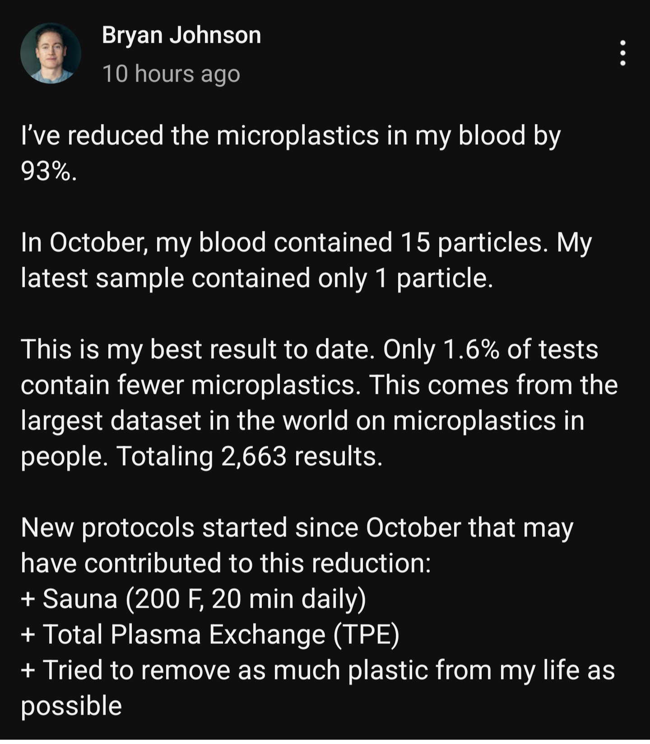The width and height of the screenshot is (650, 744).
Task: Click the '+ Sauna (200 F, 20 min daily)' line
Action: [193, 600]
